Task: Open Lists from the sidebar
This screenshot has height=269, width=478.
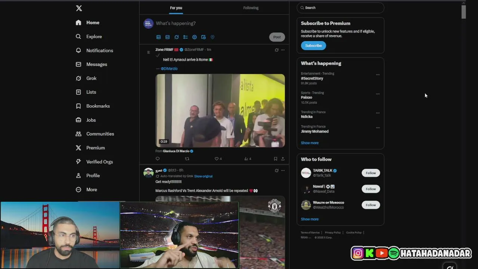Action: tap(86, 92)
